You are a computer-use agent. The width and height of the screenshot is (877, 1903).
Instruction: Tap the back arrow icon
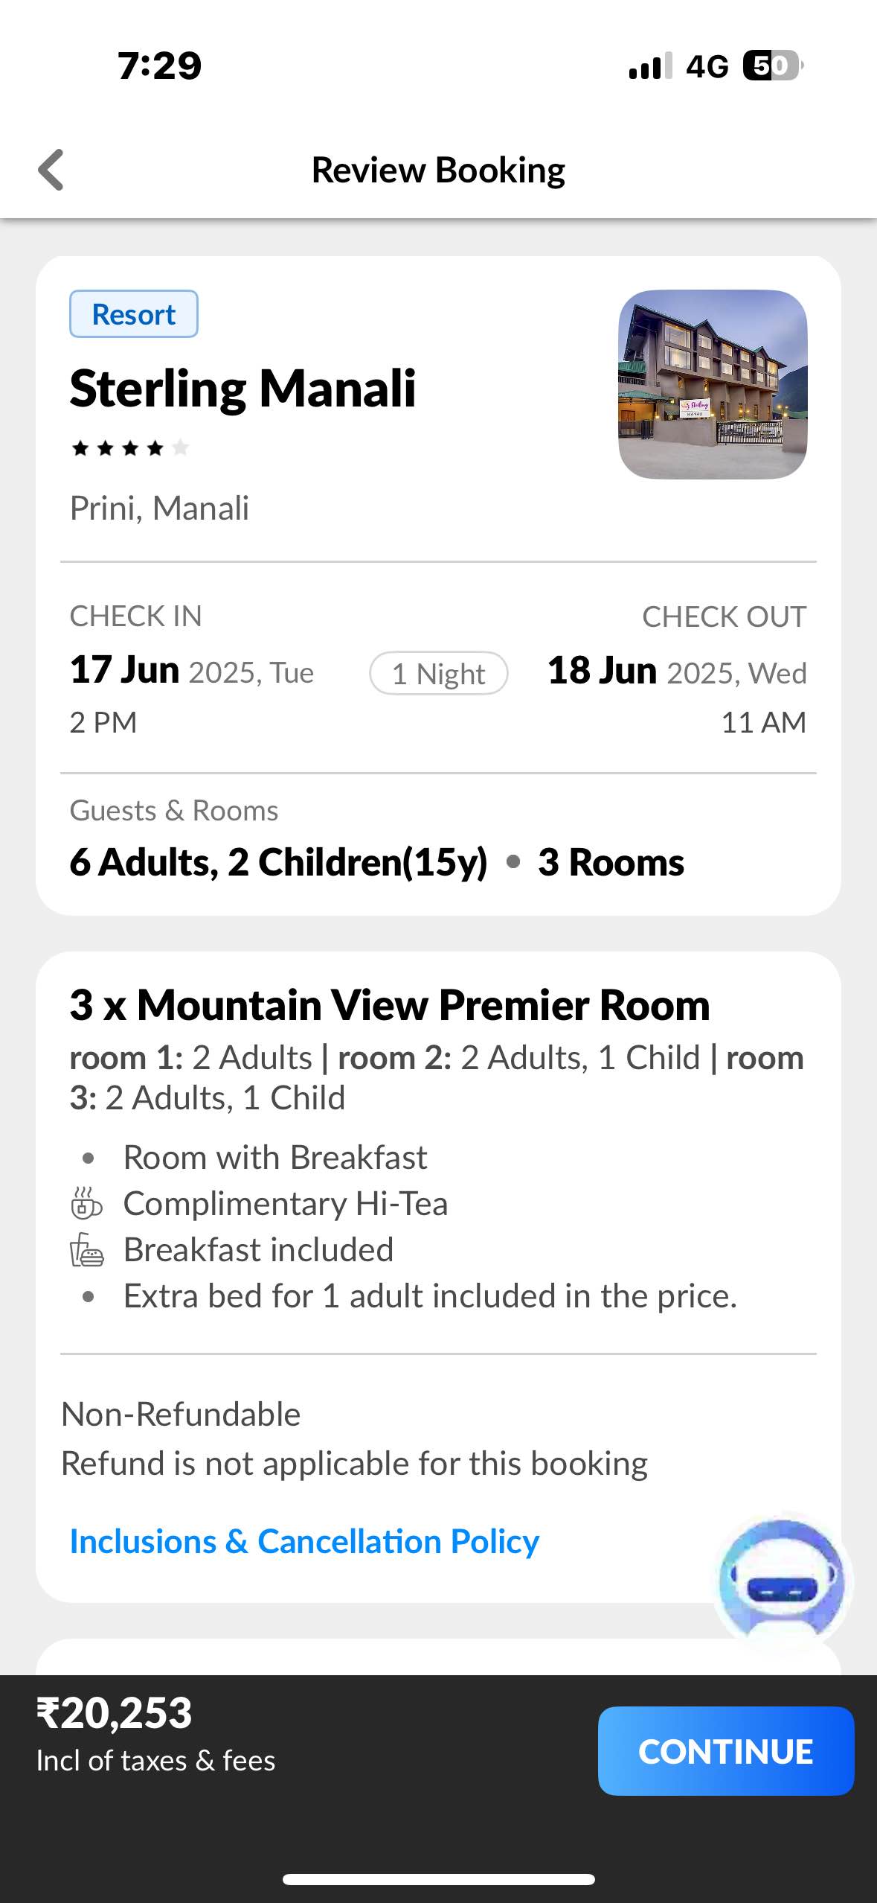51,170
